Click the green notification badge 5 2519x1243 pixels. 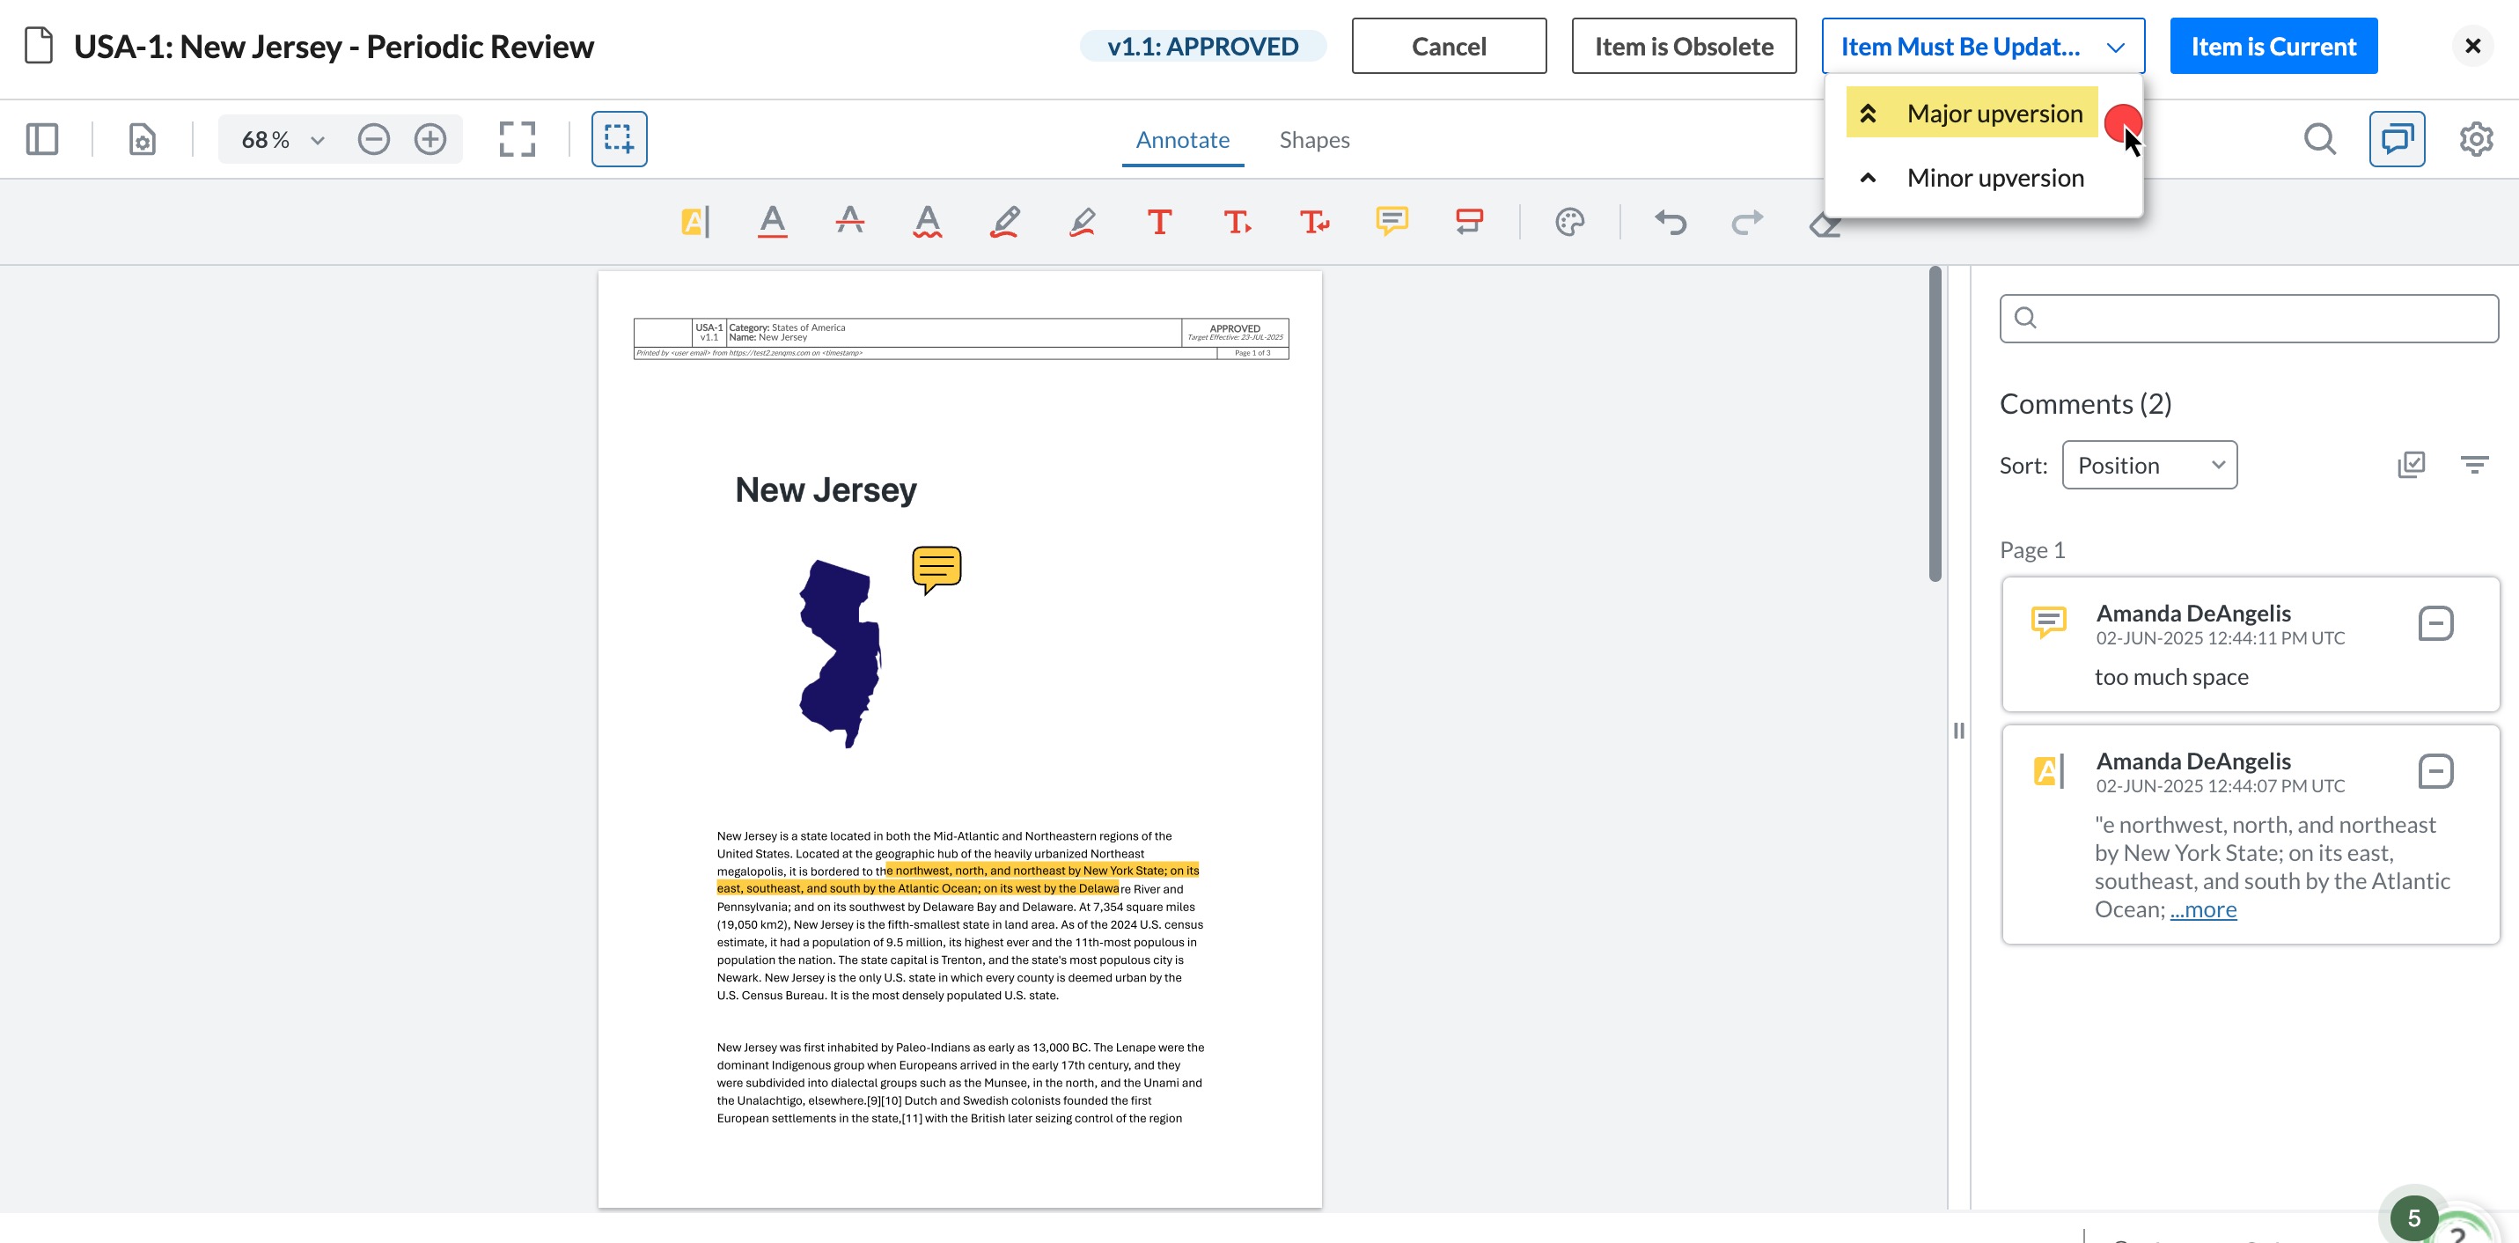[2413, 1217]
